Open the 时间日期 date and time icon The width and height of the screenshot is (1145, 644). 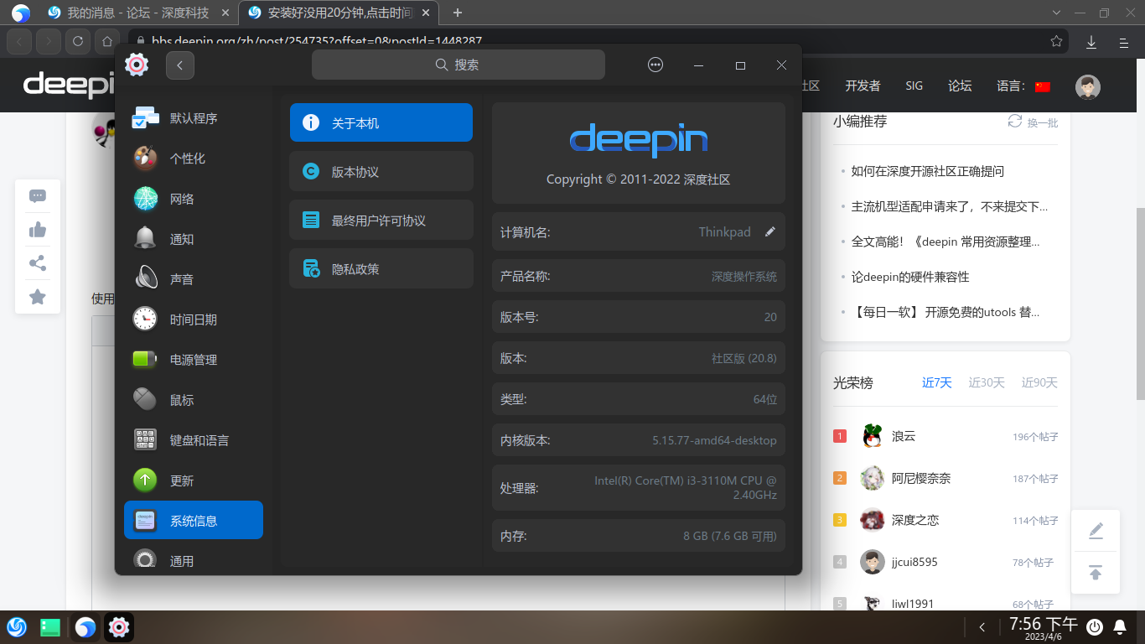(x=145, y=319)
